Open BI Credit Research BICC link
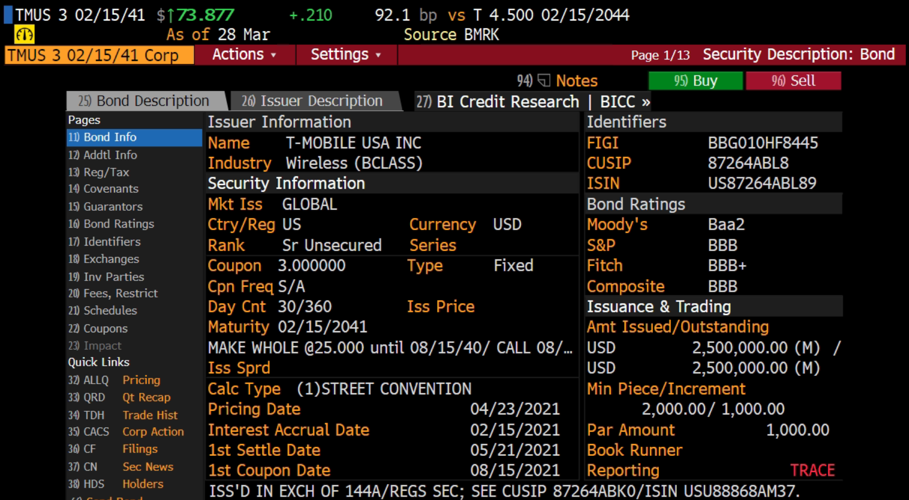Screen dimensions: 909x500 click(x=533, y=102)
